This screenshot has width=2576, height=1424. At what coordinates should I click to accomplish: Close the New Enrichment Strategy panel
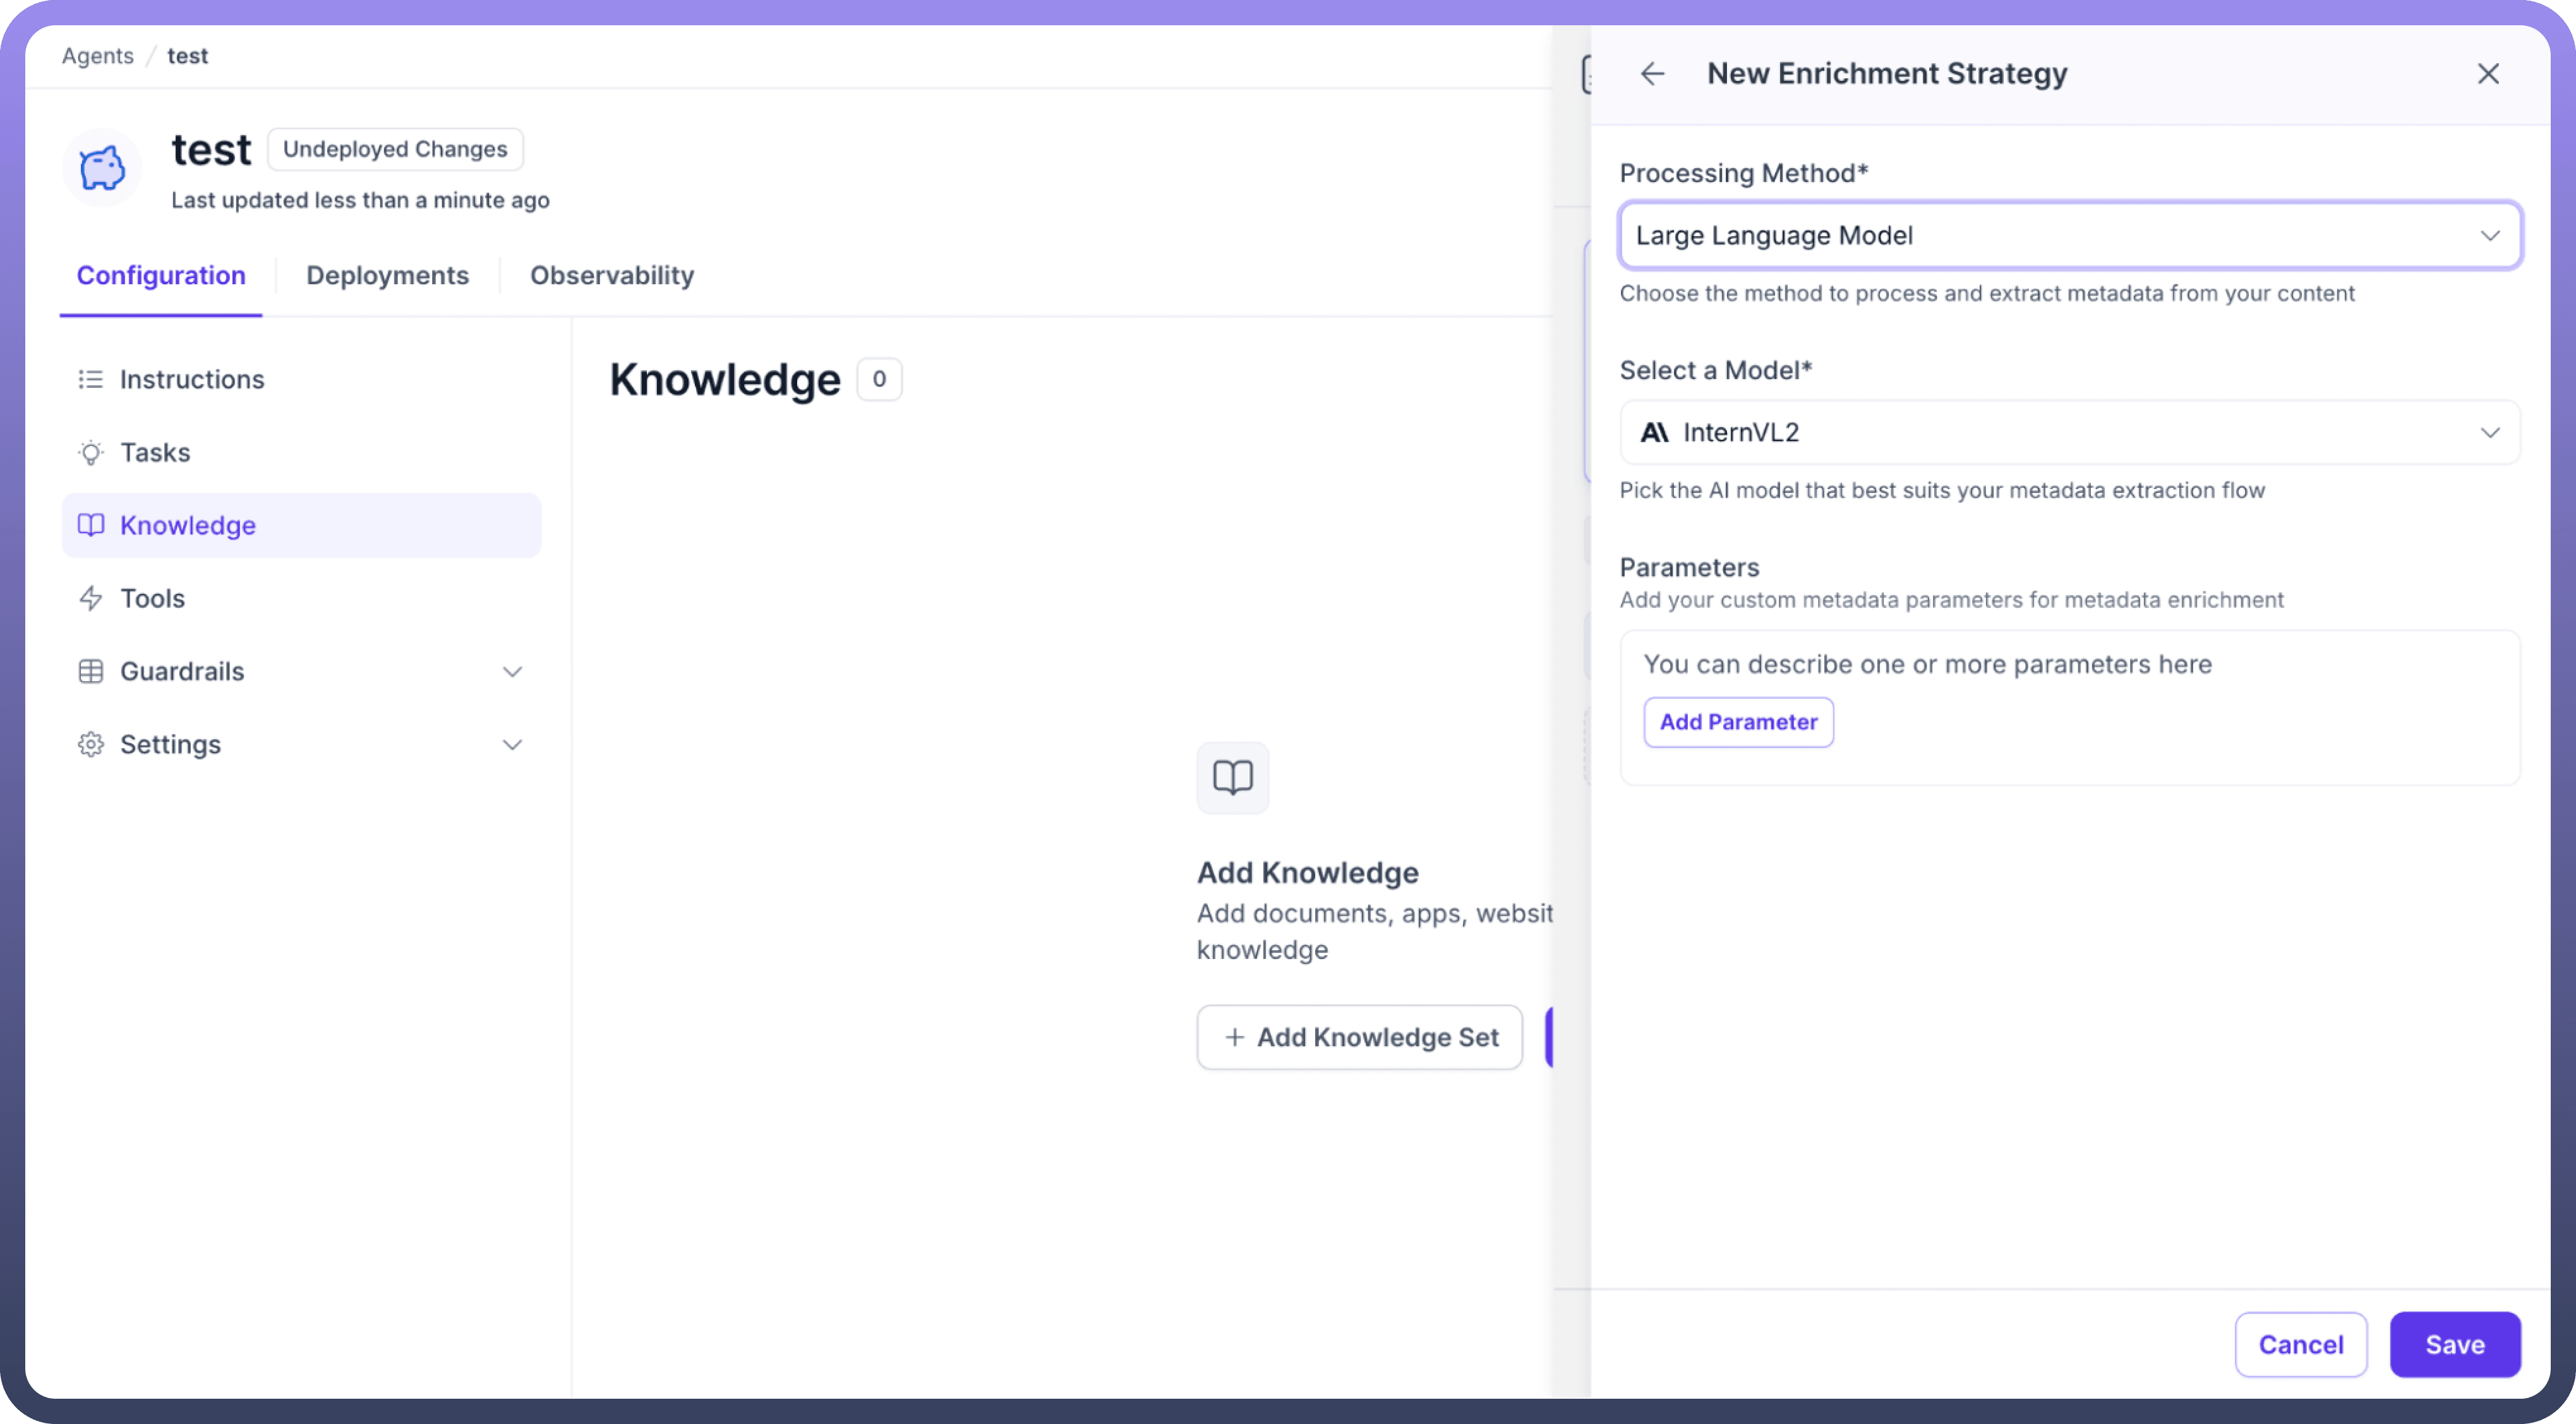pyautogui.click(x=2488, y=74)
